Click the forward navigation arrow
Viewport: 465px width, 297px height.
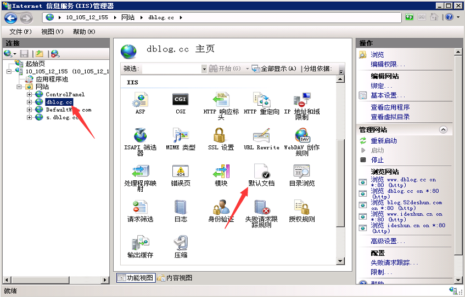click(x=26, y=19)
